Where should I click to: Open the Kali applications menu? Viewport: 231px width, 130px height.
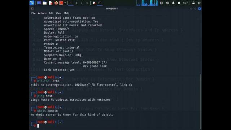pos(32,3)
